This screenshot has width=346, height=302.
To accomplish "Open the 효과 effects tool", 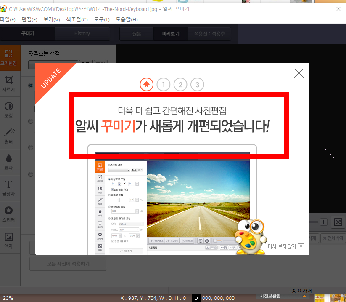I will (x=9, y=162).
